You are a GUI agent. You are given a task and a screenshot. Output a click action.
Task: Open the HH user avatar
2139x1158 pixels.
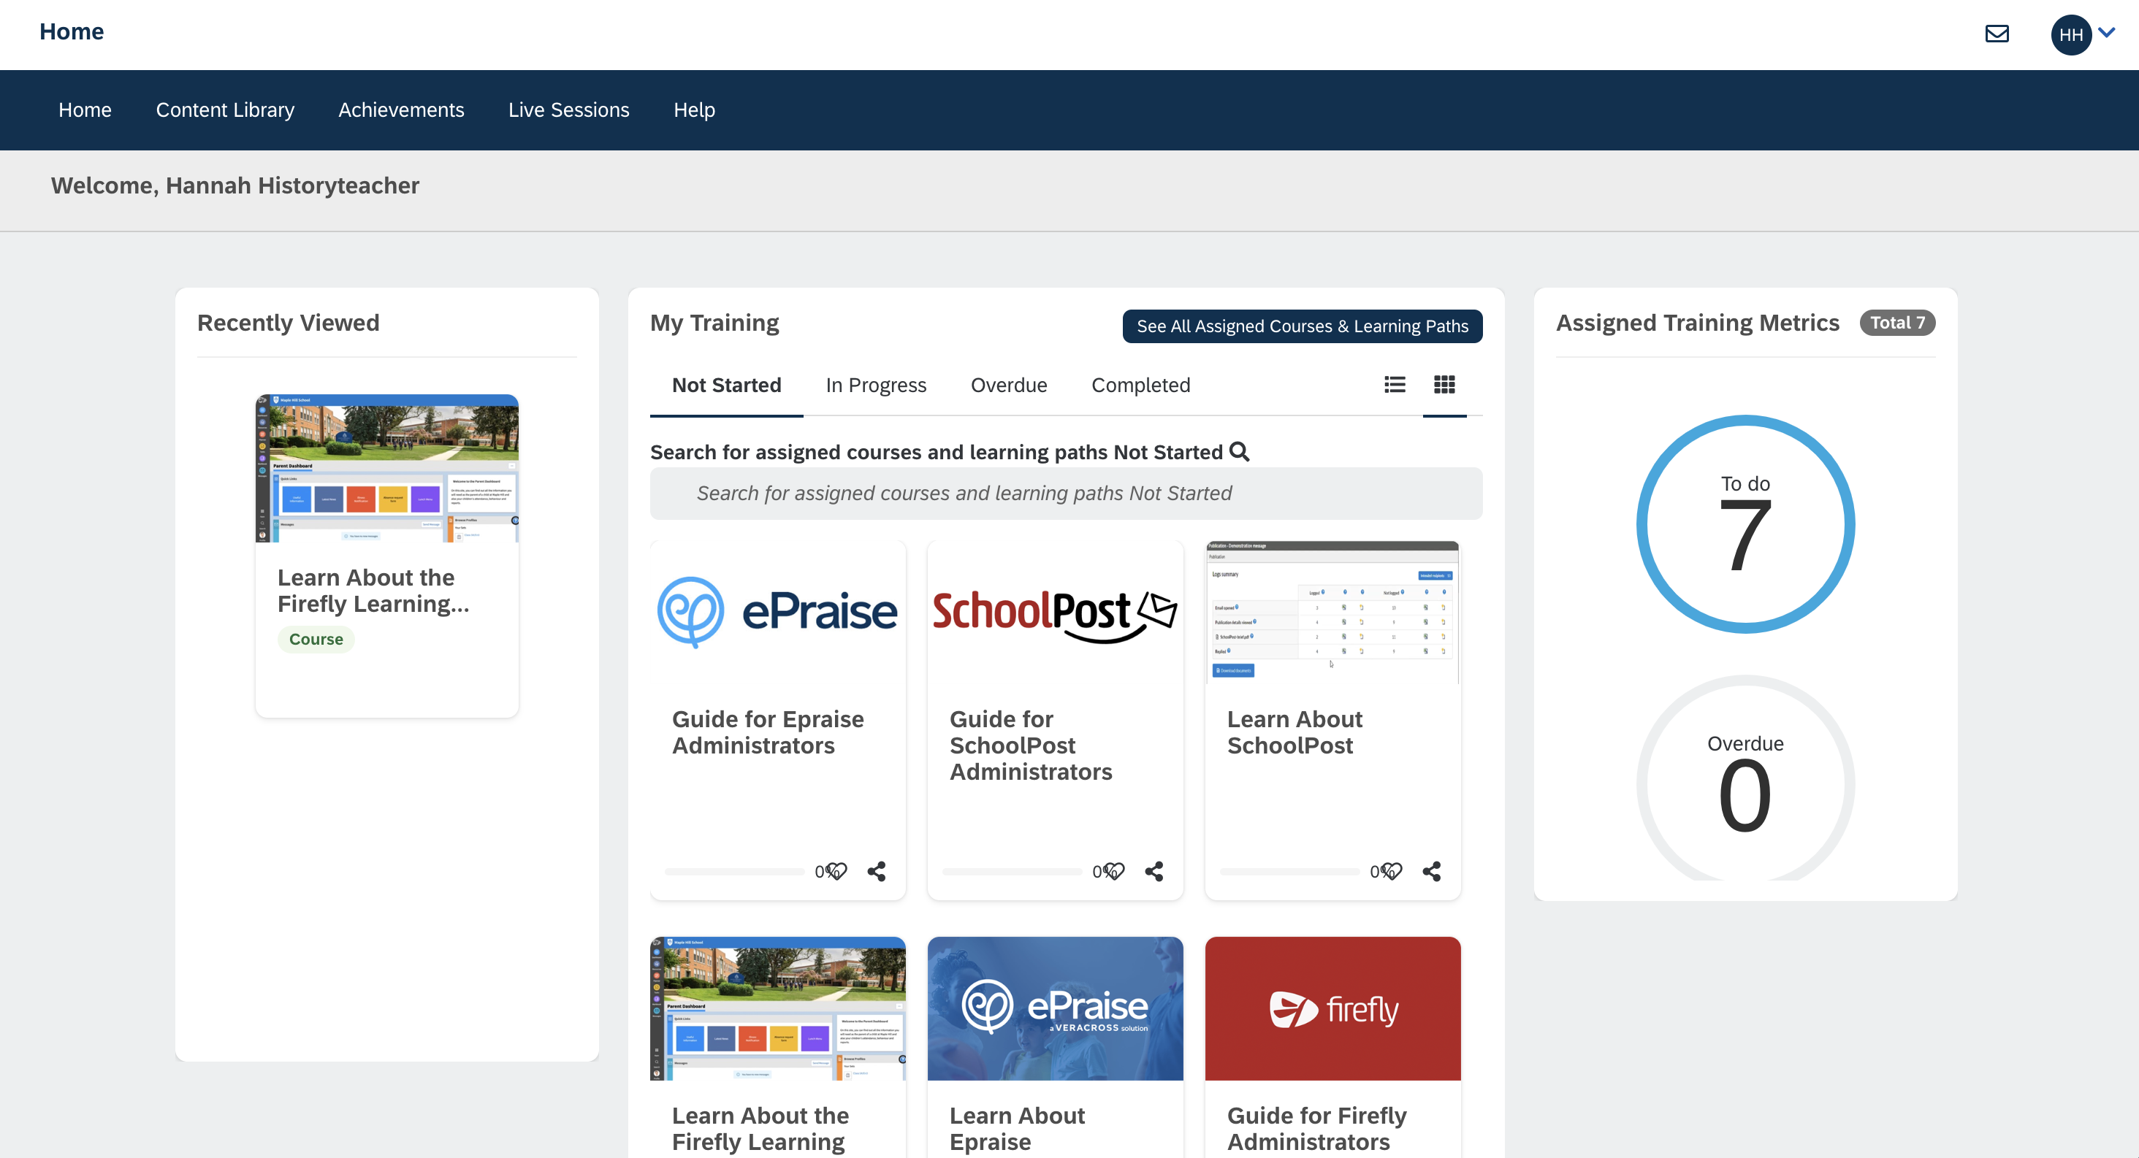(2070, 34)
